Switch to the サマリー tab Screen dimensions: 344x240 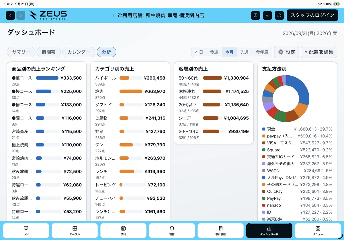[21, 52]
